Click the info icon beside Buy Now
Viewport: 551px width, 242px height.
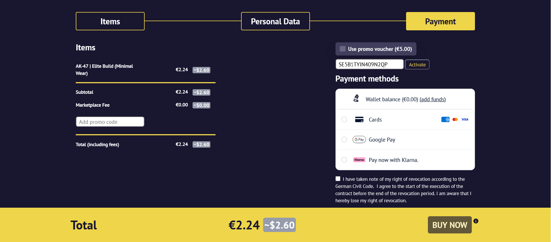pos(476,221)
